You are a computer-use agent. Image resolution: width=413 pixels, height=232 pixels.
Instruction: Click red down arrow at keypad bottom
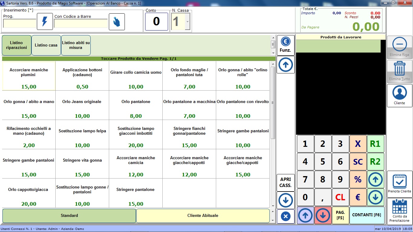[323, 215]
